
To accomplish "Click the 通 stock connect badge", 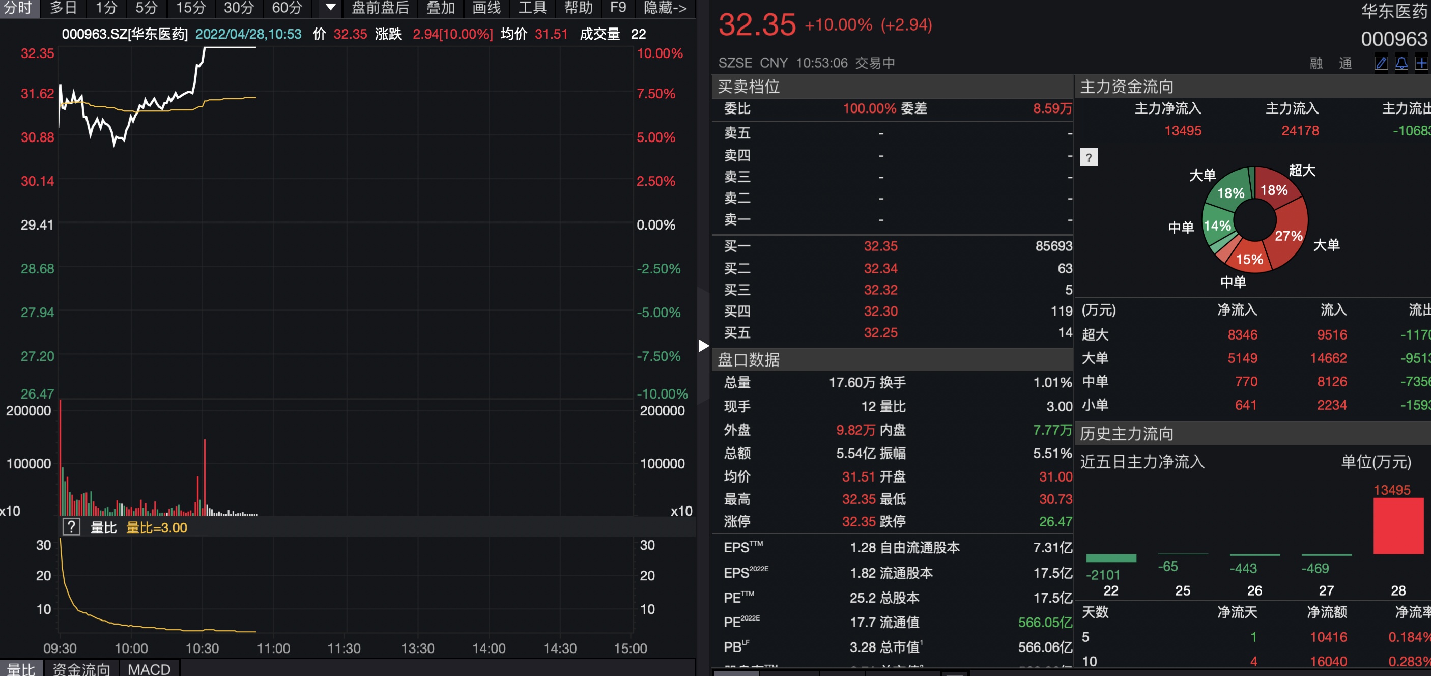I will pos(1345,63).
